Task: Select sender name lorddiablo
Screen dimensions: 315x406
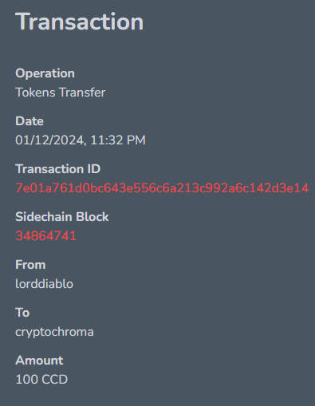Action: [45, 284]
